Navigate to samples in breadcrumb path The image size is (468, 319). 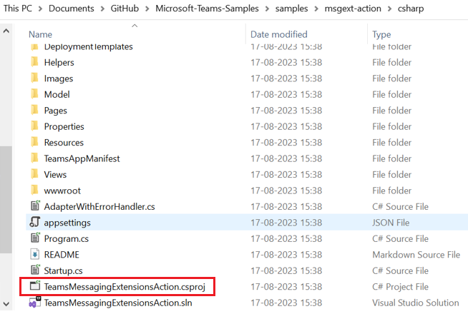291,9
